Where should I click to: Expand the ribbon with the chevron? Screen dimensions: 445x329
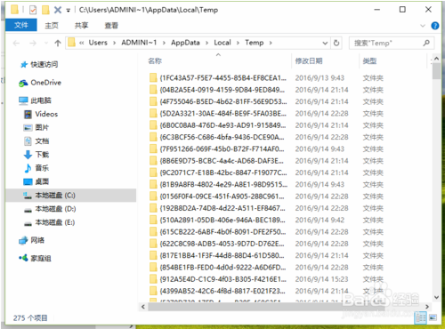(423, 26)
